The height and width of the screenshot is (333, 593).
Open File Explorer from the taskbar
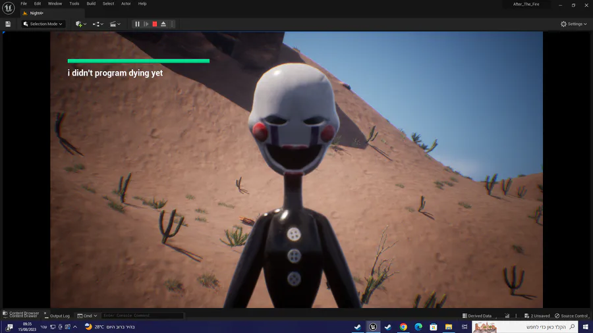click(449, 327)
